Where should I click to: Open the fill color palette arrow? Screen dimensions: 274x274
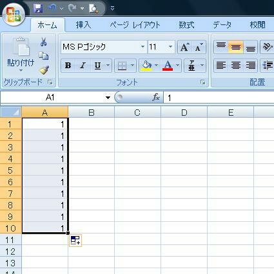click(157, 66)
